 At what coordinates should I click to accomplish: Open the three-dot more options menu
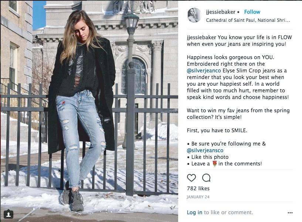point(290,213)
